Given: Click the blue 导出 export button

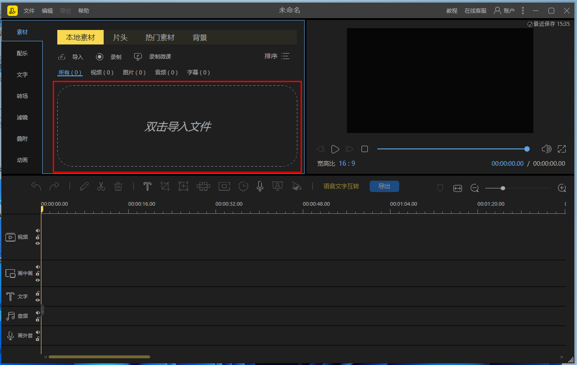Looking at the screenshot, I should [384, 187].
